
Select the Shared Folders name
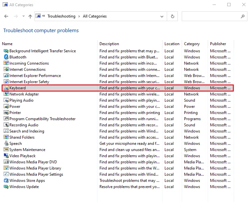click(22, 137)
